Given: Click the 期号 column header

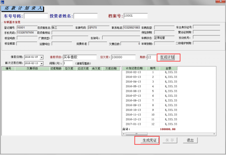Looking at the screenshot, I should pos(153,69).
